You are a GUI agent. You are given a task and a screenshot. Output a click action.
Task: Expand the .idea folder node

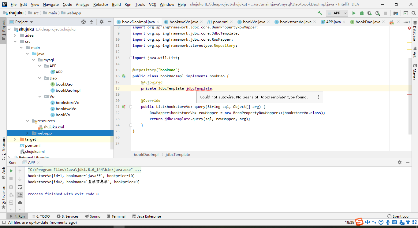pyautogui.click(x=15, y=35)
